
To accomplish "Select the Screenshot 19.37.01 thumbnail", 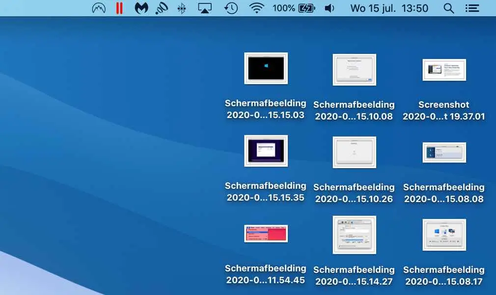I will (x=444, y=70).
